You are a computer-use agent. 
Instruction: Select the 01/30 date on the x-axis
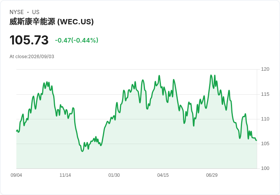click(114, 175)
